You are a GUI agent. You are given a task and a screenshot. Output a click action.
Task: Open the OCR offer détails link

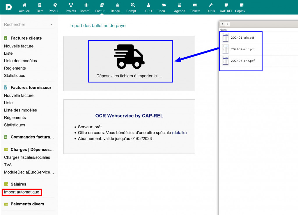pos(179,133)
